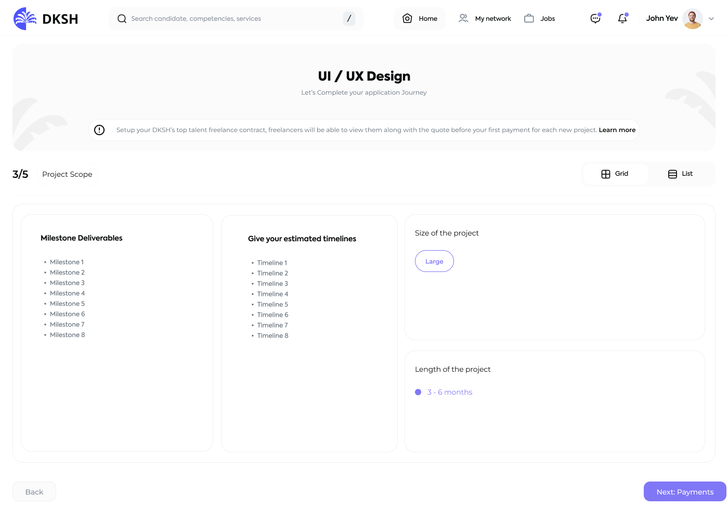
Task: Click Give your estimated timelines heading
Action: click(x=302, y=239)
